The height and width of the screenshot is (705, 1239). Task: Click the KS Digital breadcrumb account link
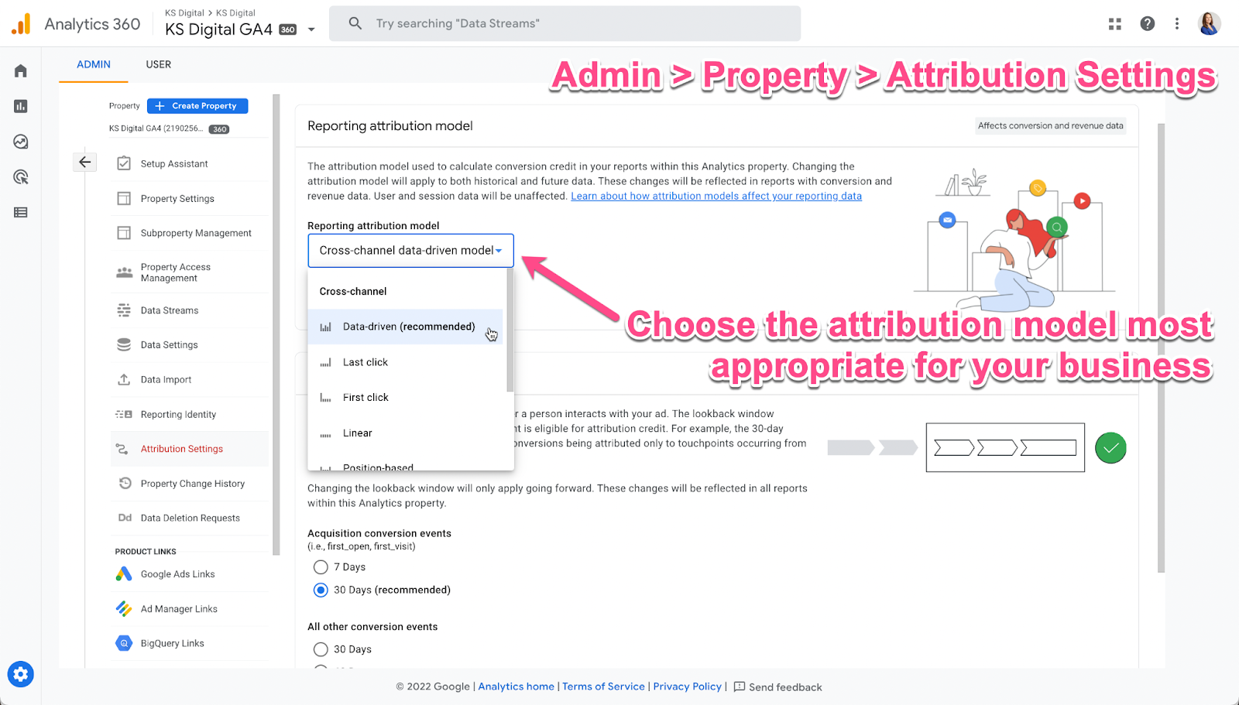(184, 13)
